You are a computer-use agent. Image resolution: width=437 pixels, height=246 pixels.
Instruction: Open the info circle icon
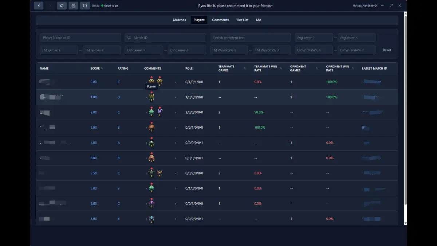point(85,5)
